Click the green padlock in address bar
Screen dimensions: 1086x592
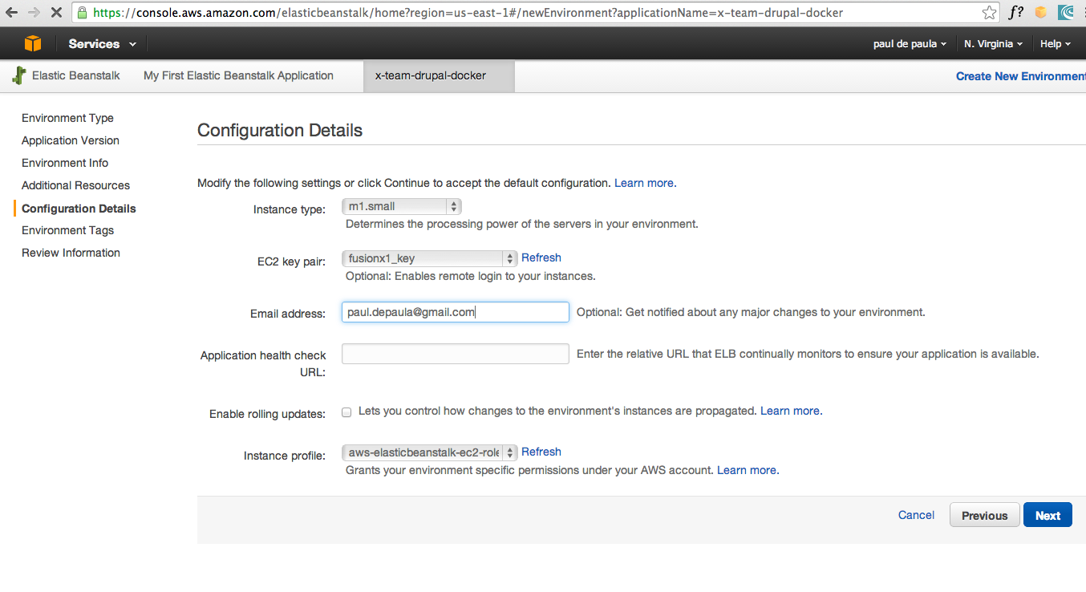click(x=82, y=13)
